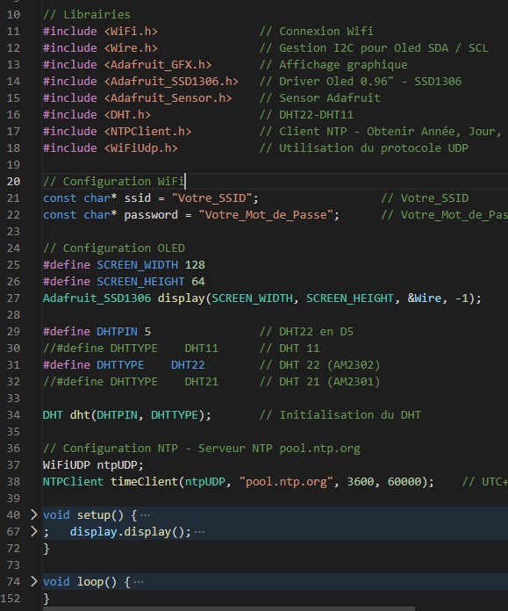This screenshot has width=508, height=611.
Task: Click the '// Configuration WiFi' comment line
Action: pyautogui.click(x=113, y=181)
